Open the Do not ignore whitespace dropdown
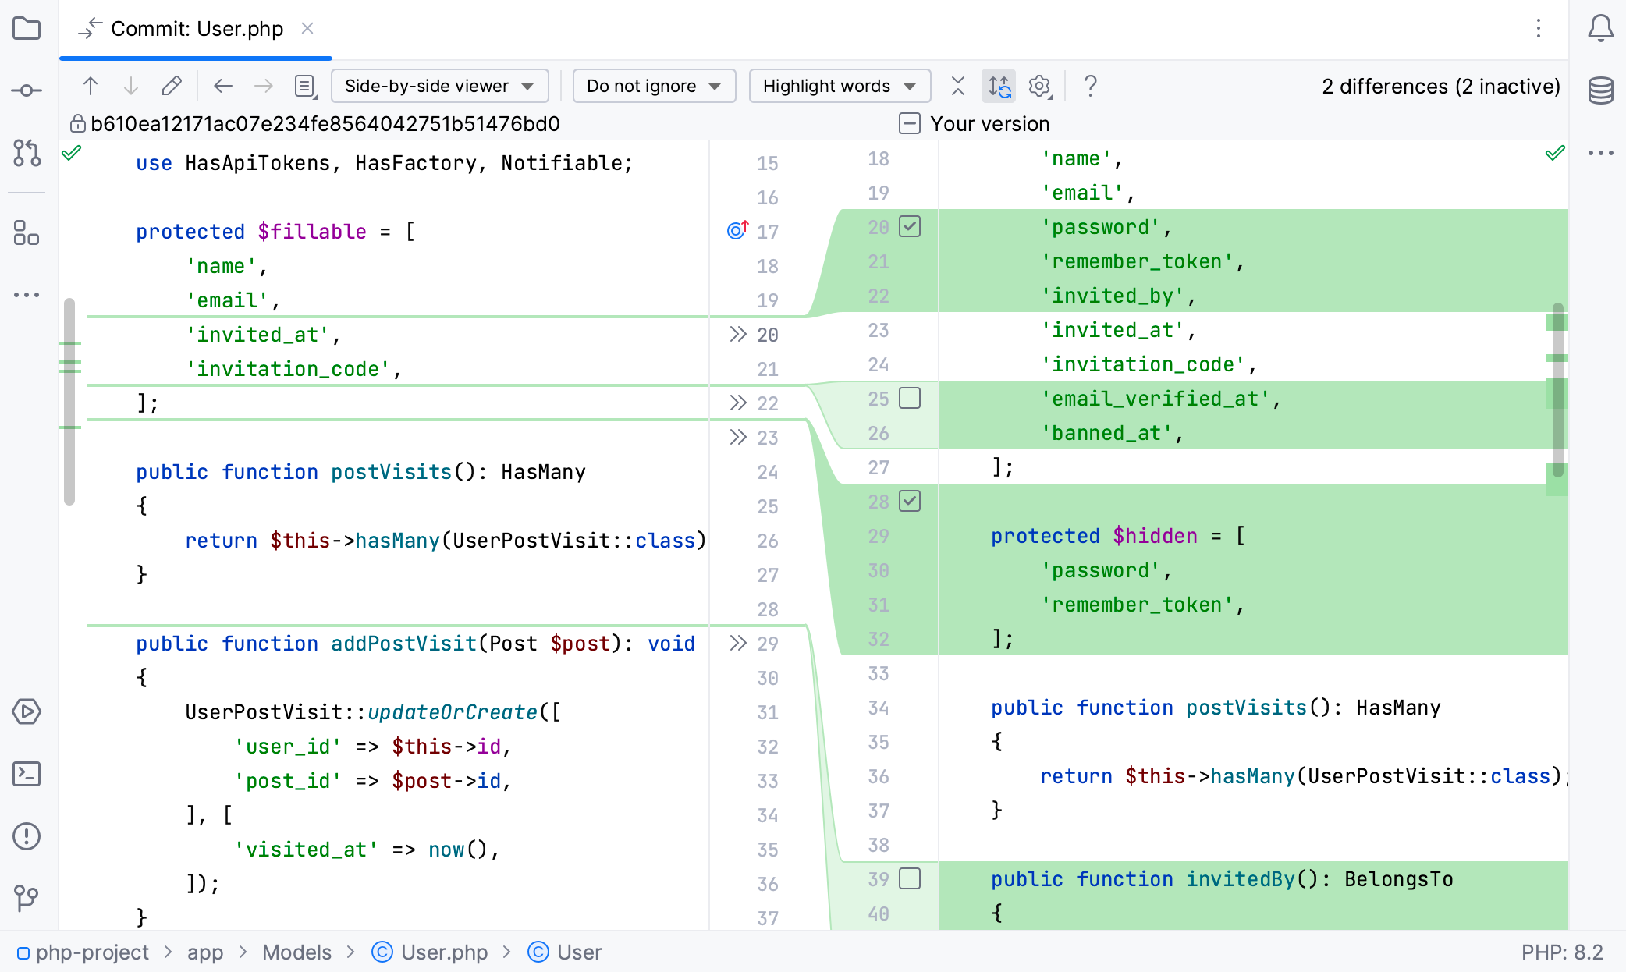 653,86
